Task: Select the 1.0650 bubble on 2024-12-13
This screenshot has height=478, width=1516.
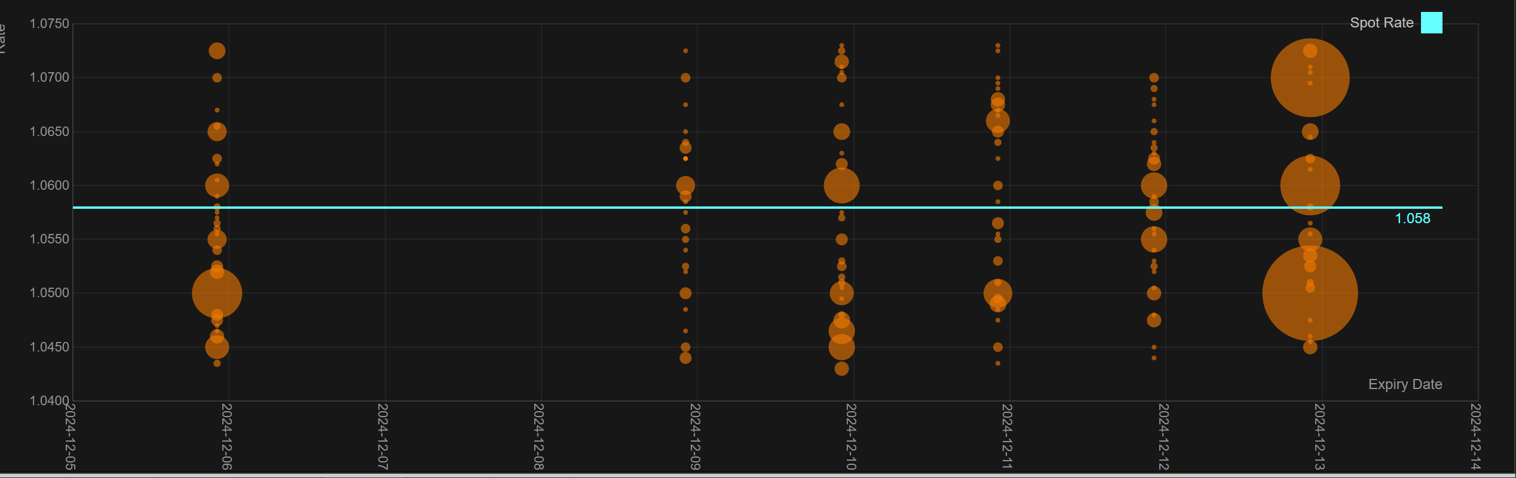Action: pyautogui.click(x=1310, y=131)
